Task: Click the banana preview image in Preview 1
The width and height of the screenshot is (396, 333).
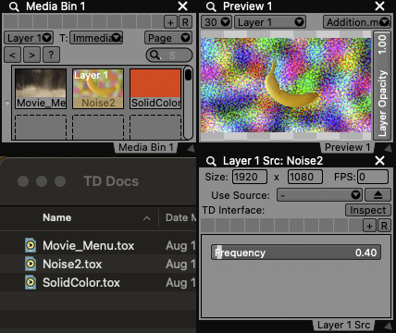Action: [x=286, y=85]
